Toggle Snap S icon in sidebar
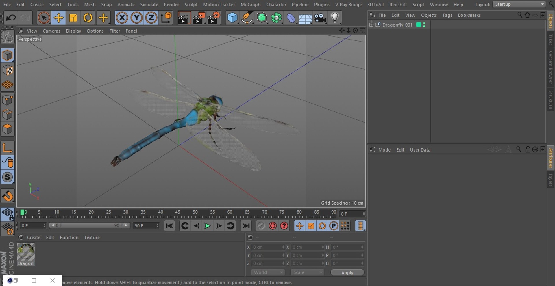555x286 pixels. tap(8, 177)
